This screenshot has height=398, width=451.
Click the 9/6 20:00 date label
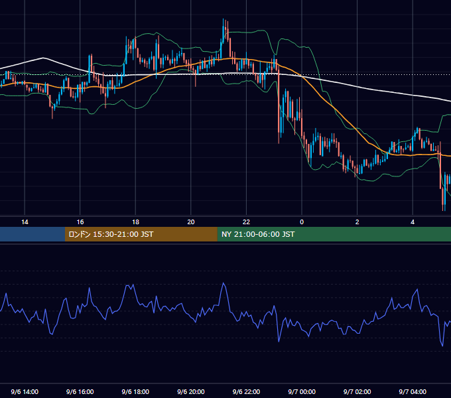(x=191, y=391)
